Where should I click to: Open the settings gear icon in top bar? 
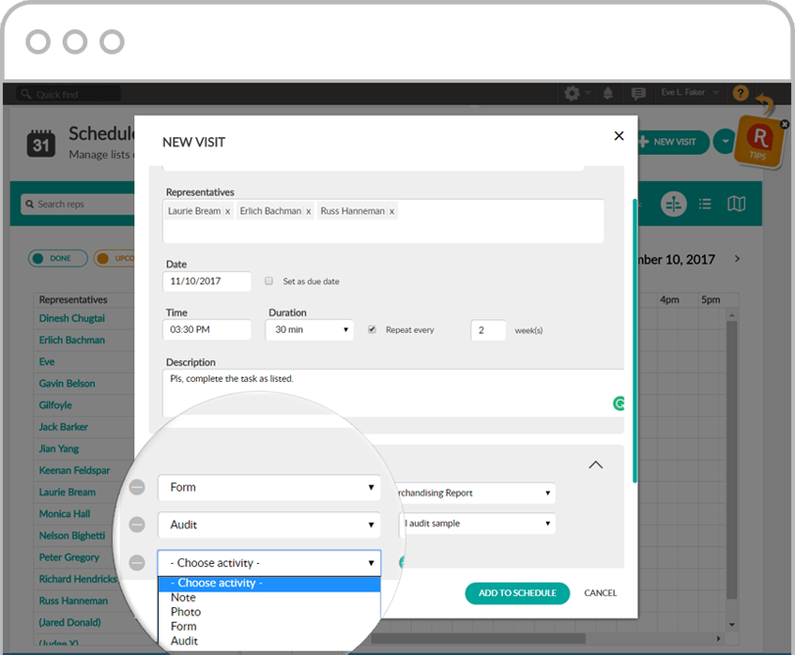(x=571, y=93)
